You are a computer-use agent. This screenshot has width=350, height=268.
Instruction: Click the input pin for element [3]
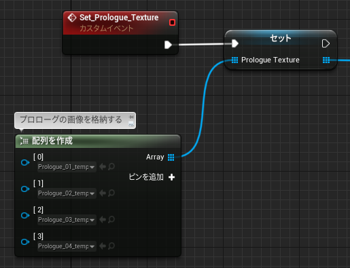pos(25,242)
